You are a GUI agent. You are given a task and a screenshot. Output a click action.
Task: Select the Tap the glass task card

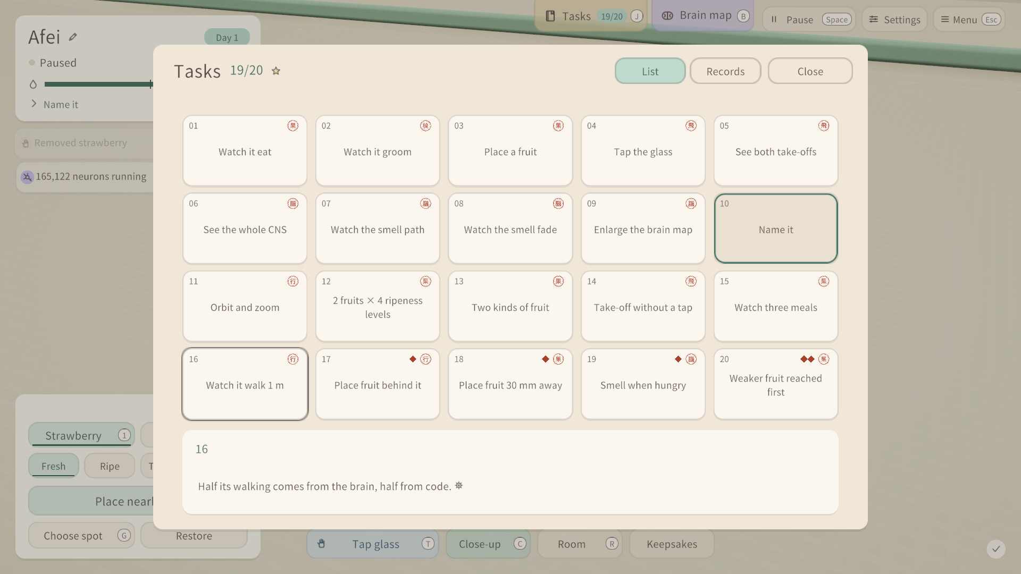[x=643, y=151]
